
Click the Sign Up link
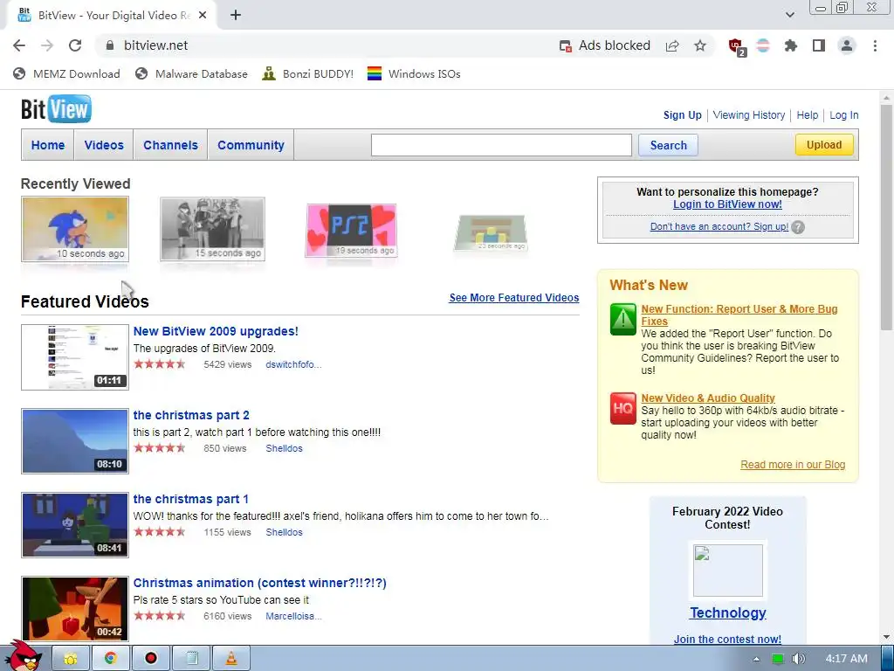682,115
